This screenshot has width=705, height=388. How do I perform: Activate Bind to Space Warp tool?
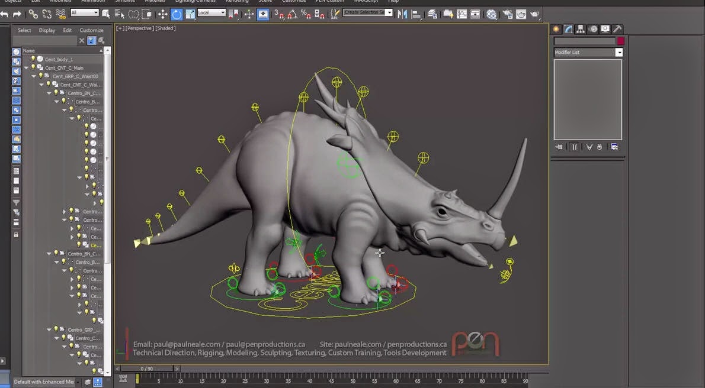[x=60, y=14]
